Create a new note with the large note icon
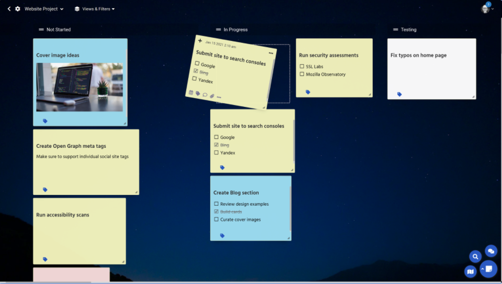Image resolution: width=502 pixels, height=284 pixels. click(489, 268)
